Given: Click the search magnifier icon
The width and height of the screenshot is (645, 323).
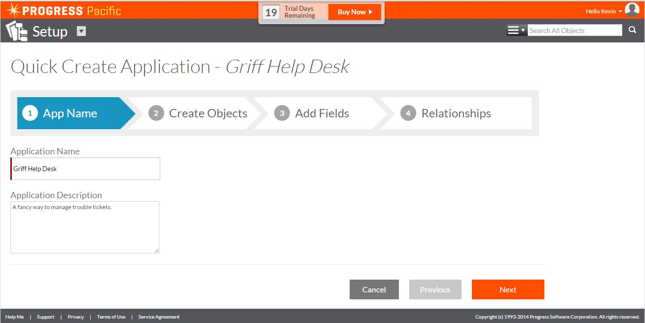Looking at the screenshot, I should point(632,30).
